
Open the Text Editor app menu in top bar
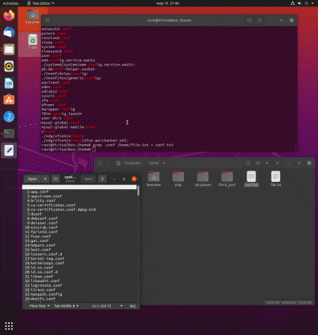coord(41,3)
